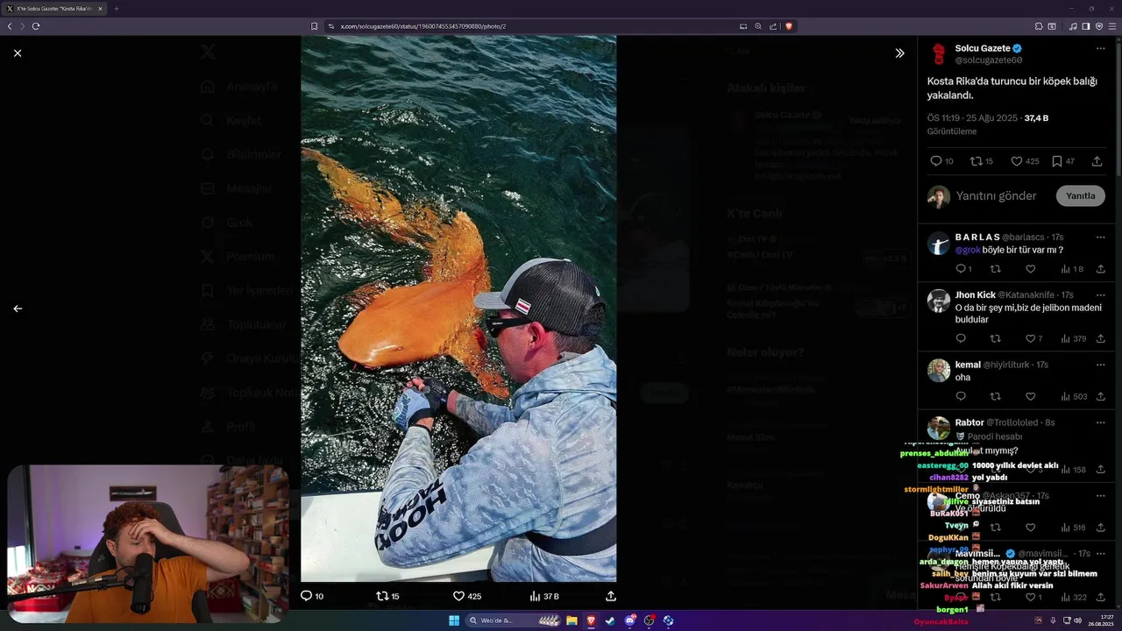
Task: Click the 37,4 B views count link
Action: tap(1036, 117)
